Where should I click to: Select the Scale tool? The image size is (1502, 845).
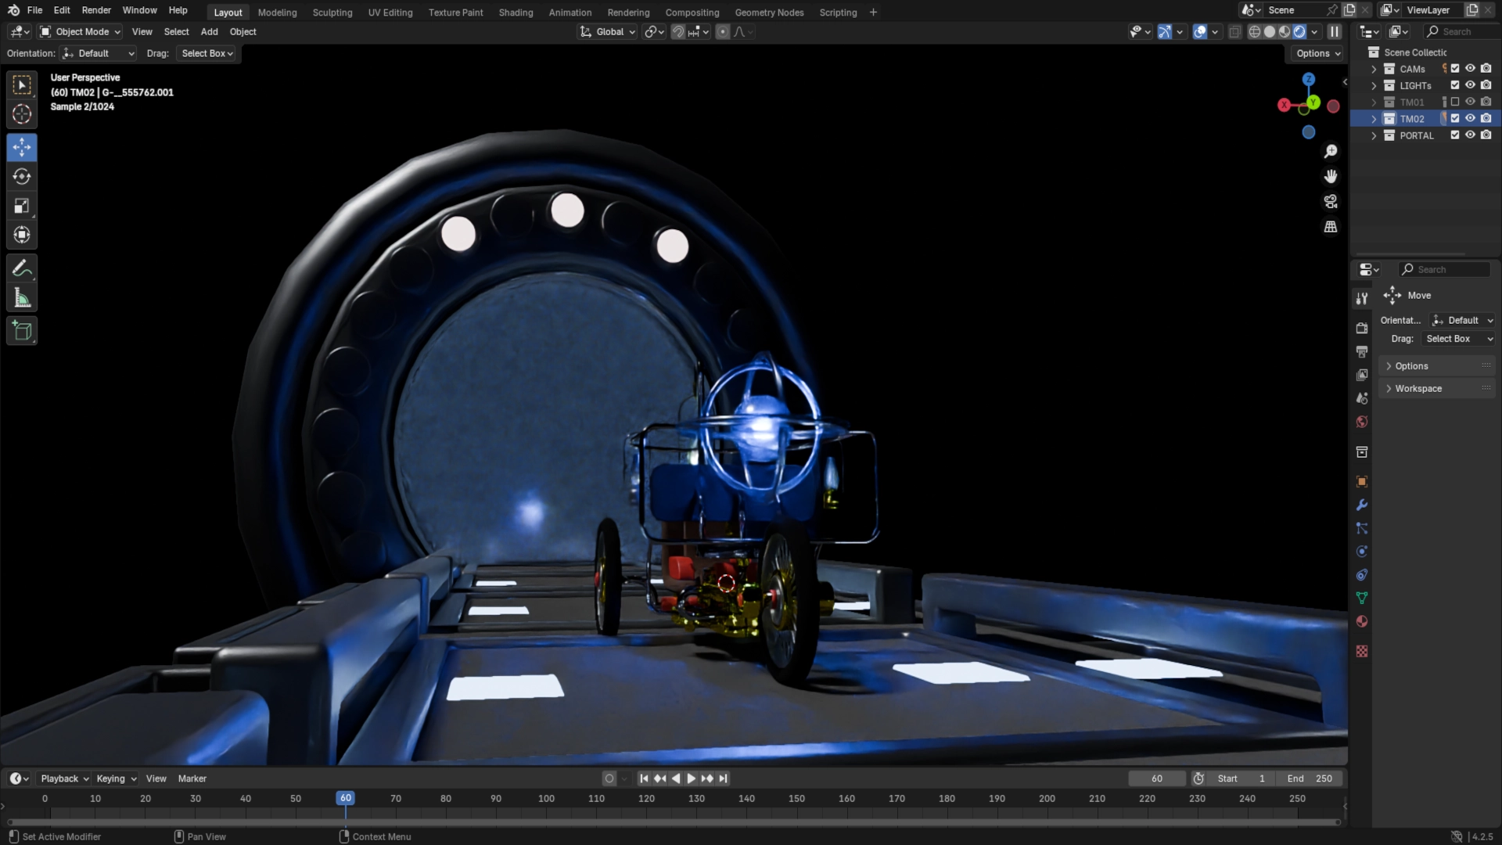22,207
